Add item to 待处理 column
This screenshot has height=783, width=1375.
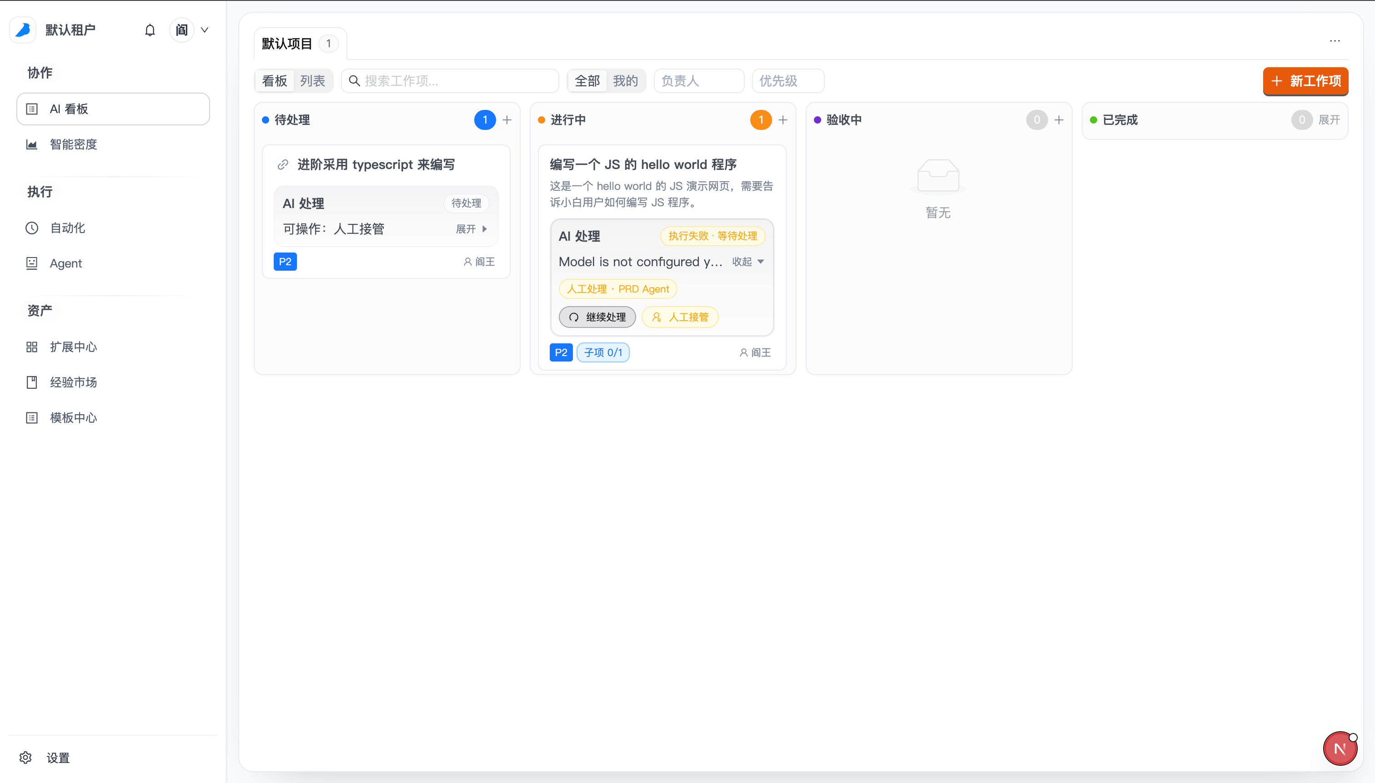[507, 120]
